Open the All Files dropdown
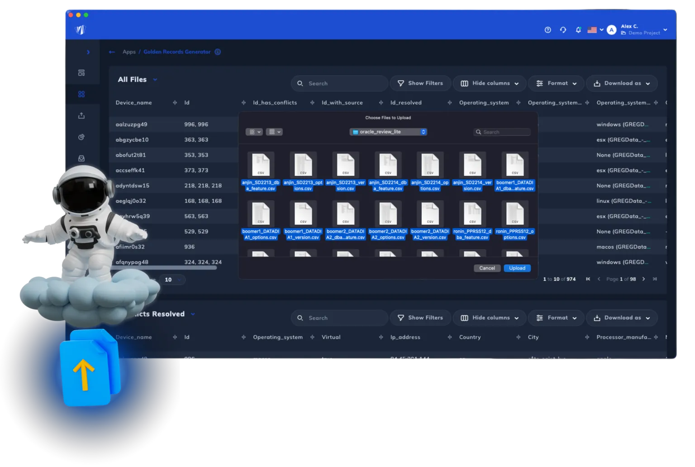The image size is (695, 467). pos(155,80)
